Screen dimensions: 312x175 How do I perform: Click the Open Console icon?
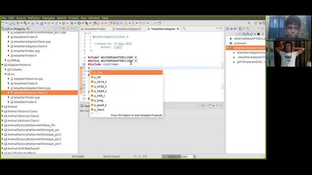pyautogui.click(x=210, y=106)
